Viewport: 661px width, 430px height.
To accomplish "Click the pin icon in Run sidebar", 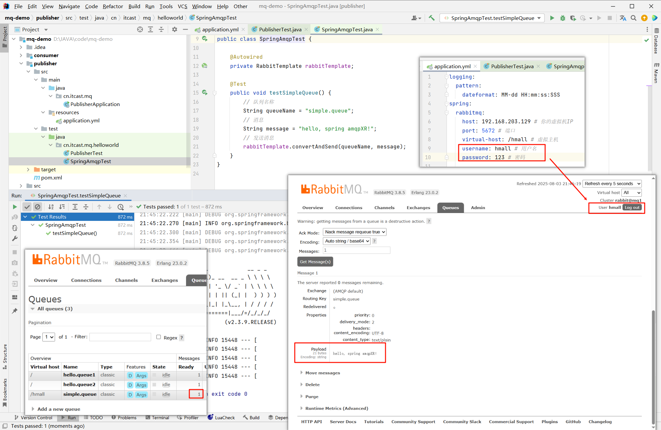I will pyautogui.click(x=15, y=311).
